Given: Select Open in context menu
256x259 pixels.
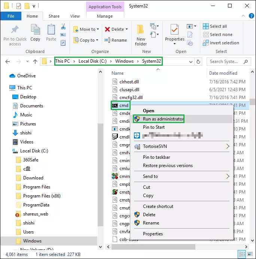Looking at the screenshot, I should pyautogui.click(x=182, y=111).
